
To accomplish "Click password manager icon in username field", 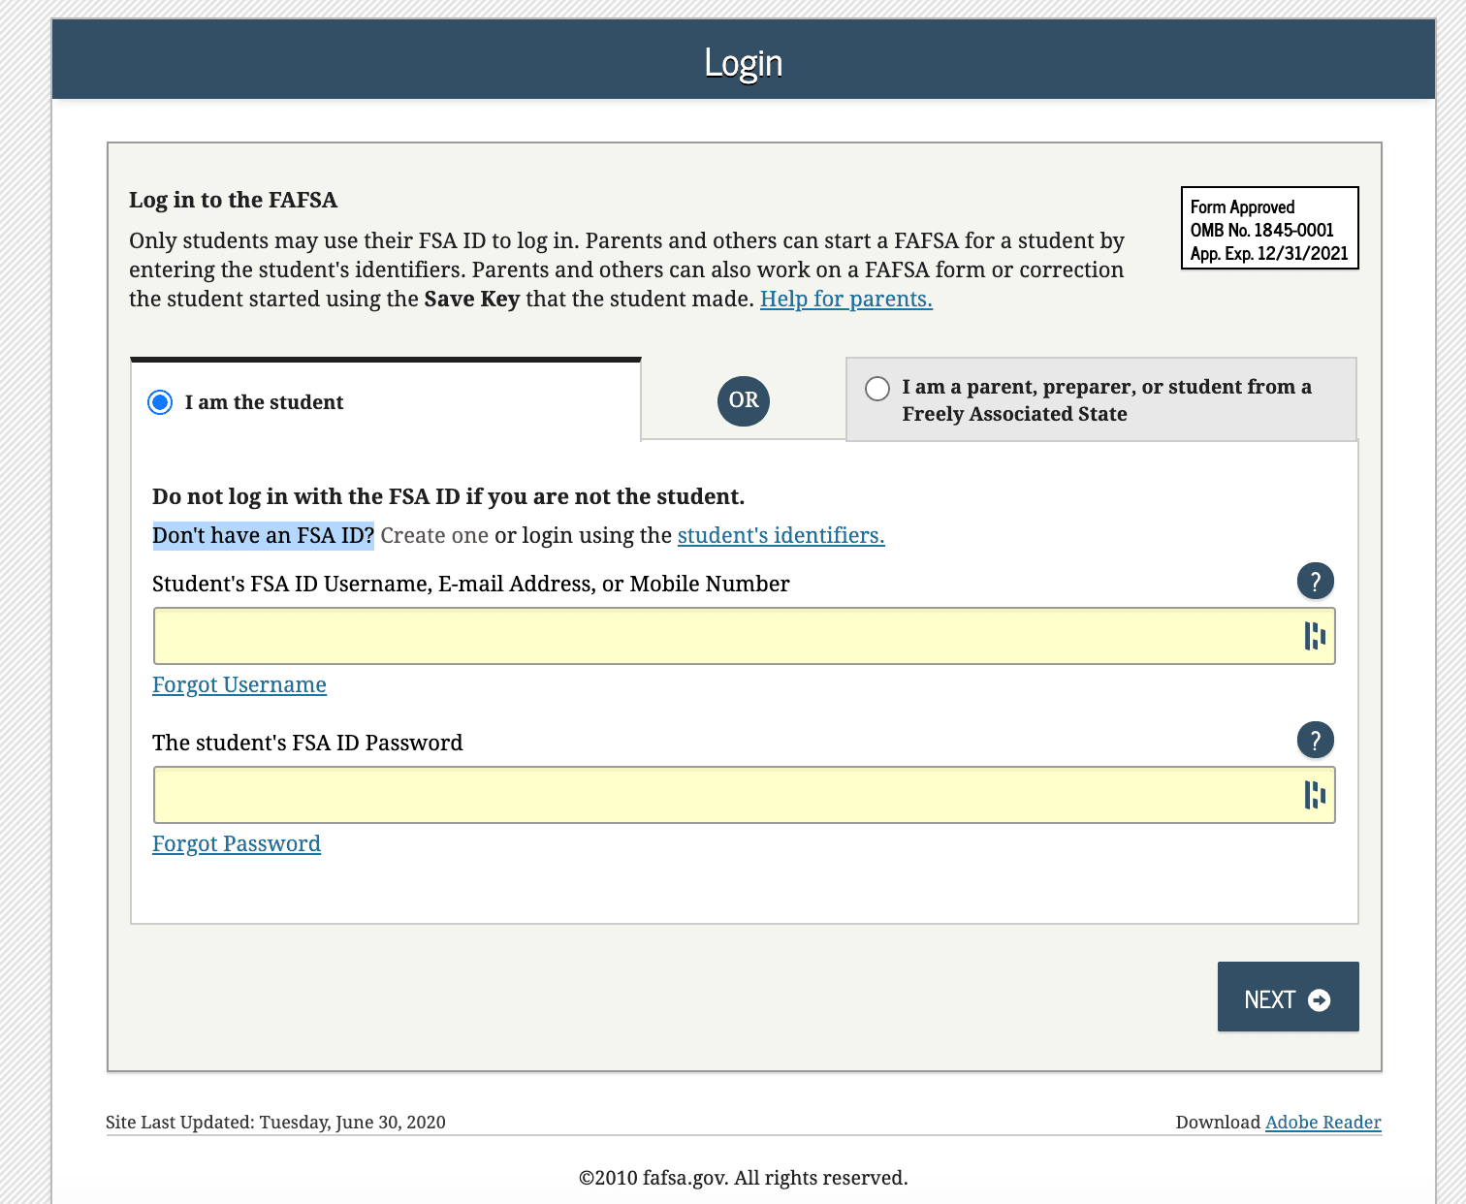I will pos(1314,636).
